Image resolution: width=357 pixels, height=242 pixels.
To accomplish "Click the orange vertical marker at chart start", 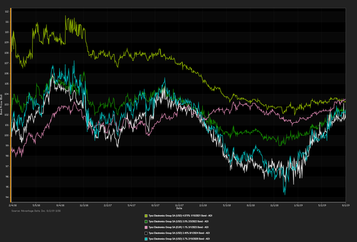I will coord(10,105).
